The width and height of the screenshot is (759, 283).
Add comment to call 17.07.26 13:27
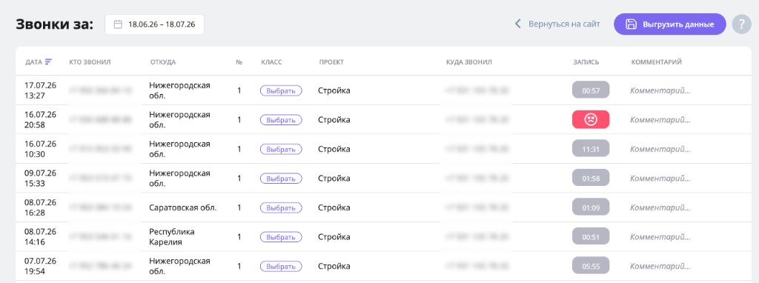click(660, 90)
